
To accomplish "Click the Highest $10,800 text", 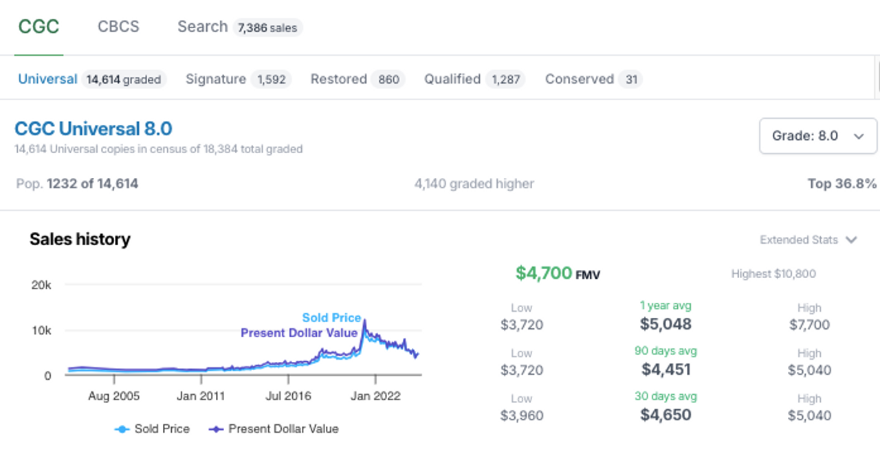I will pyautogui.click(x=773, y=274).
